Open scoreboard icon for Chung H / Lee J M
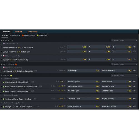The image size is (139, 139). (x=38, y=106)
